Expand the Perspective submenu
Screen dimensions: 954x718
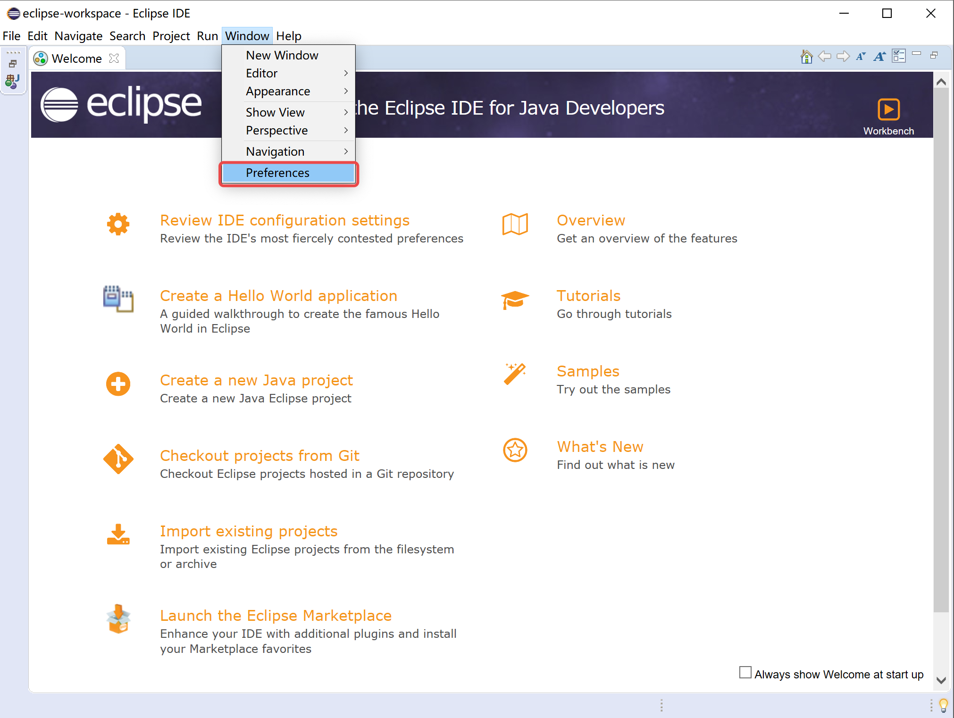pos(288,130)
